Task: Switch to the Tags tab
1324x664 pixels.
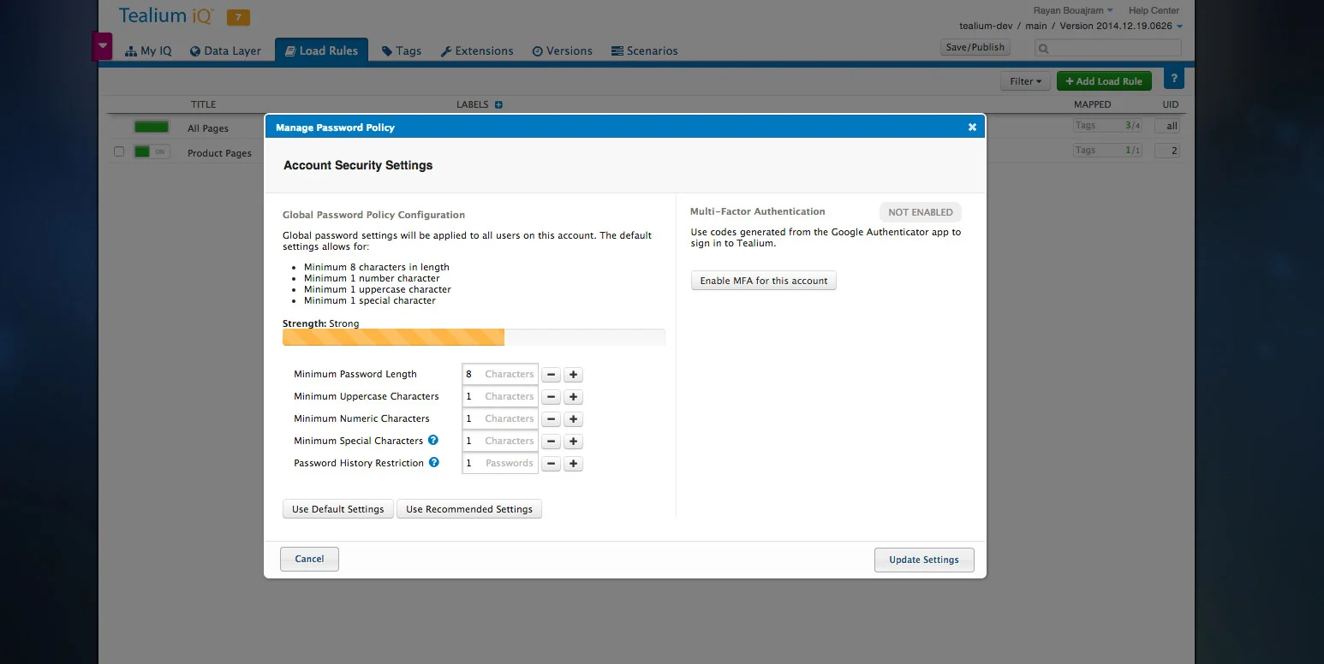Action: [x=402, y=50]
